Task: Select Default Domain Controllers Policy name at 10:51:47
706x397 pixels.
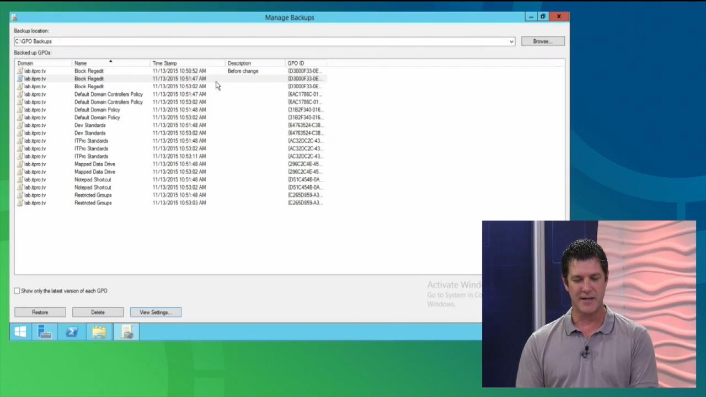Action: 109,94
